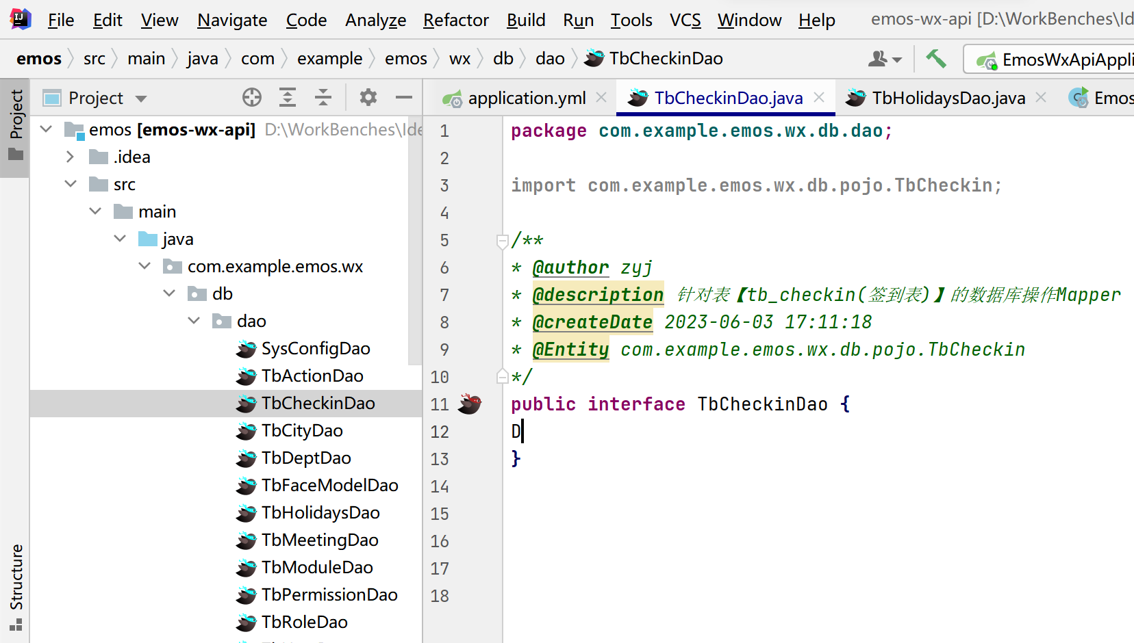This screenshot has width=1134, height=643.
Task: Click the Collapse All icon in Project panel
Action: (x=323, y=98)
